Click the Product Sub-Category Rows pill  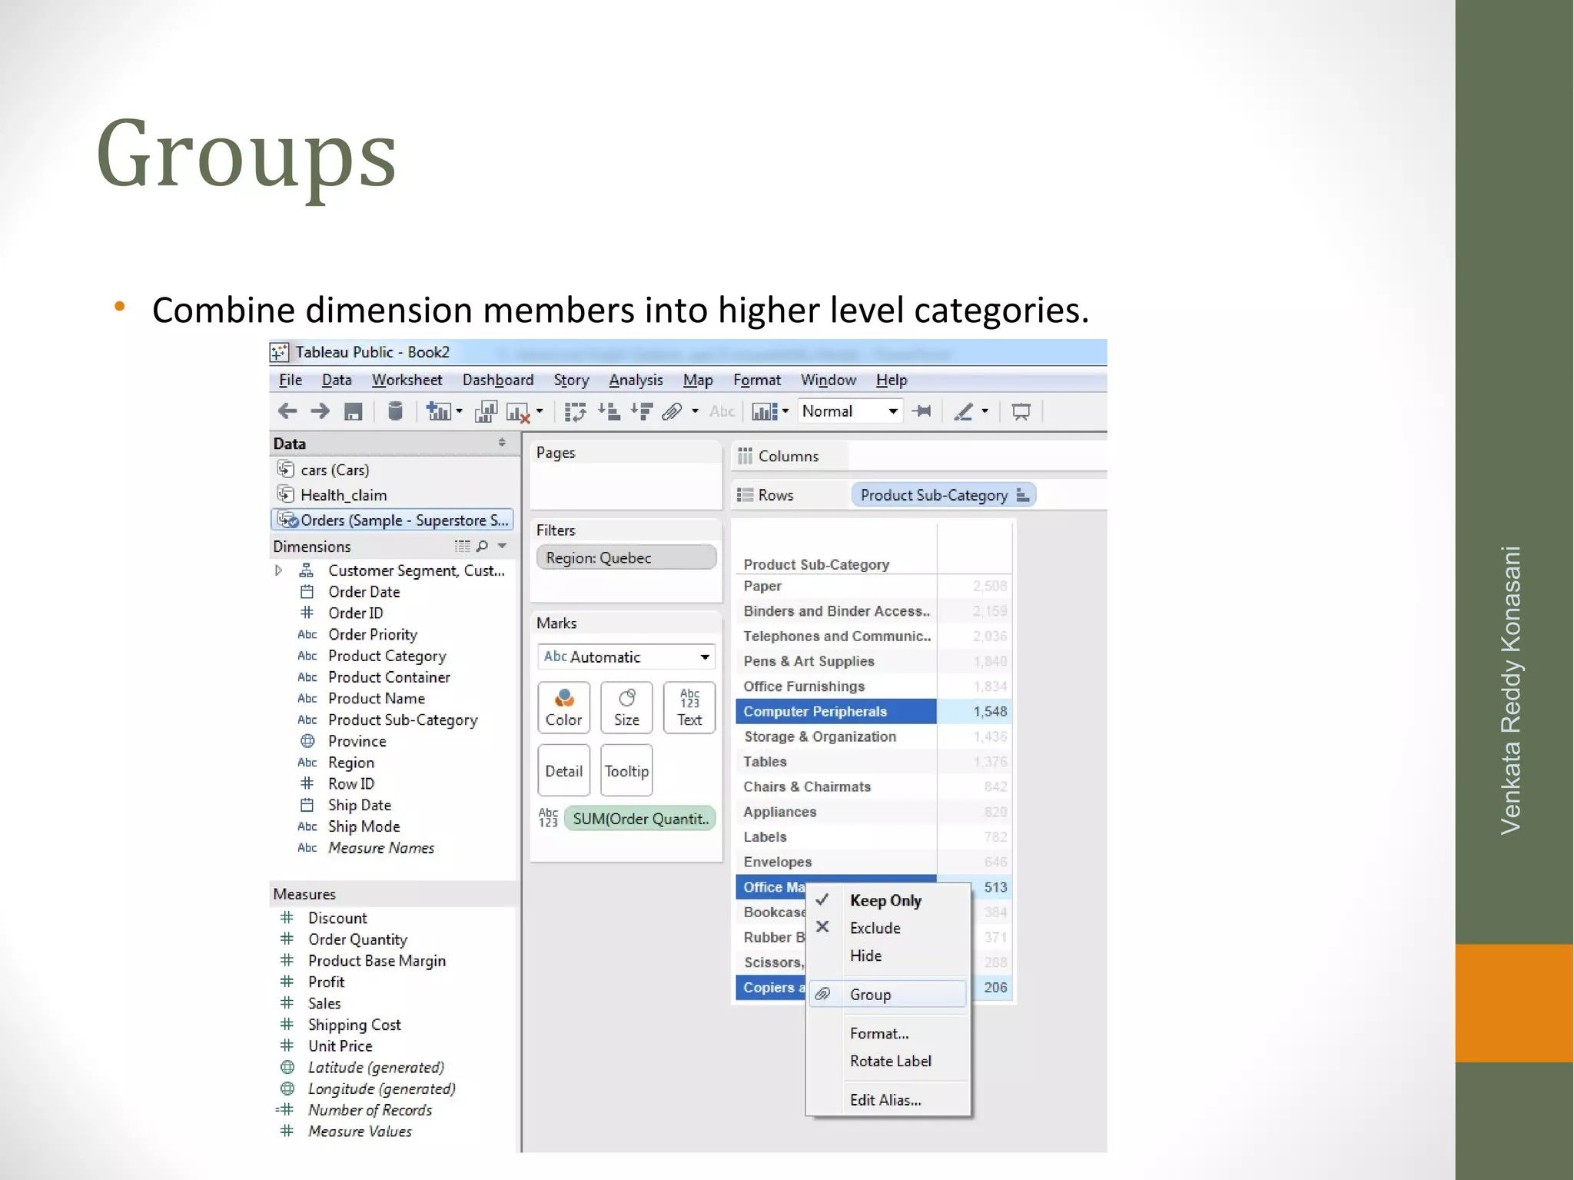[944, 495]
